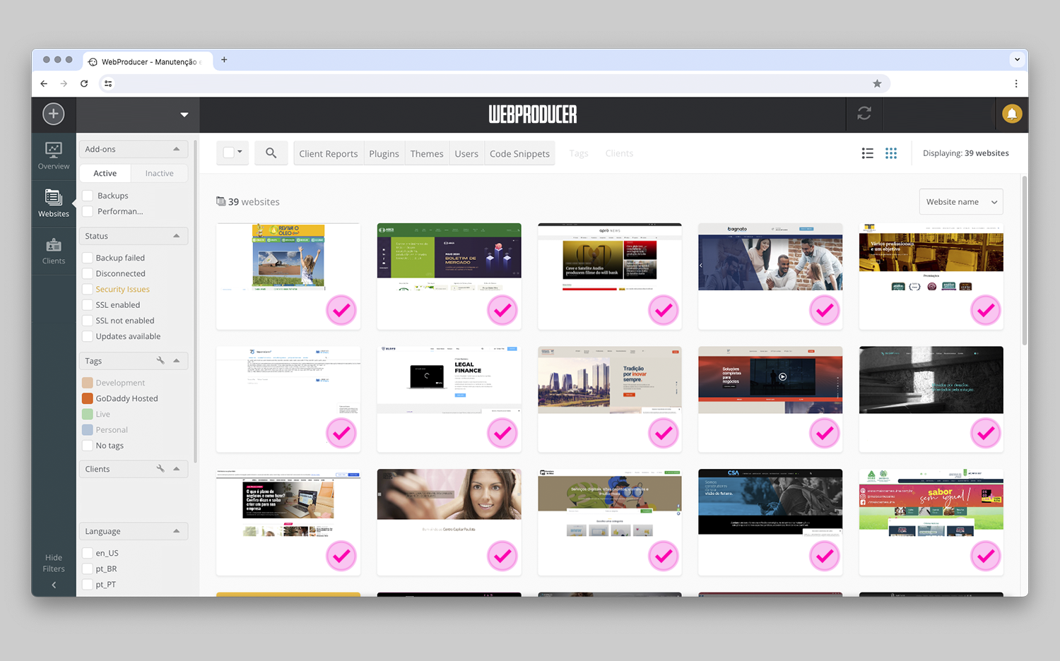Viewport: 1060px width, 661px height.
Task: Select the GoDaddy Hosted orange swatch
Action: (x=88, y=398)
